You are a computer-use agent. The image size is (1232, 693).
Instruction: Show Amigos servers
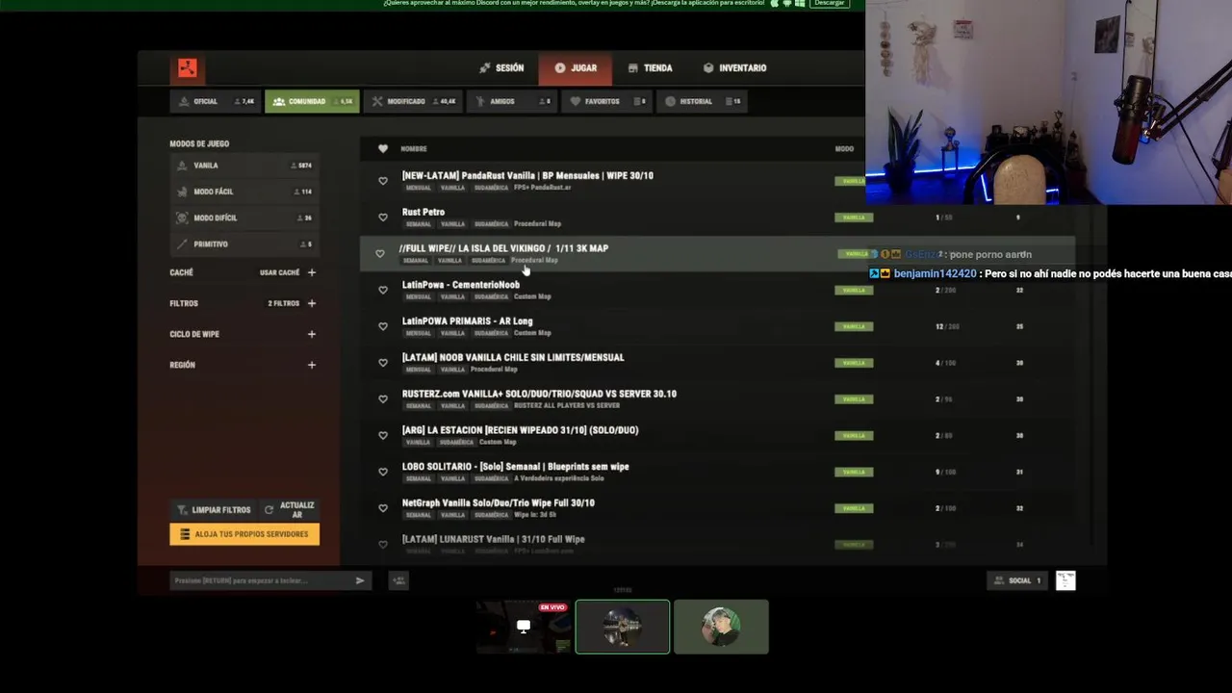point(512,101)
